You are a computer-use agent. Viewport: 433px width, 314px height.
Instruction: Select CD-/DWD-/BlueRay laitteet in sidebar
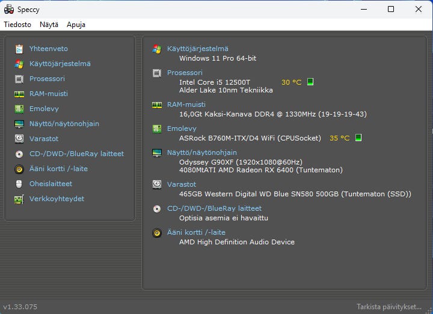coord(76,154)
